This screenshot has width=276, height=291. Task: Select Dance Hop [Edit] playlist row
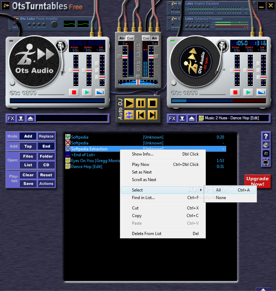(146, 167)
